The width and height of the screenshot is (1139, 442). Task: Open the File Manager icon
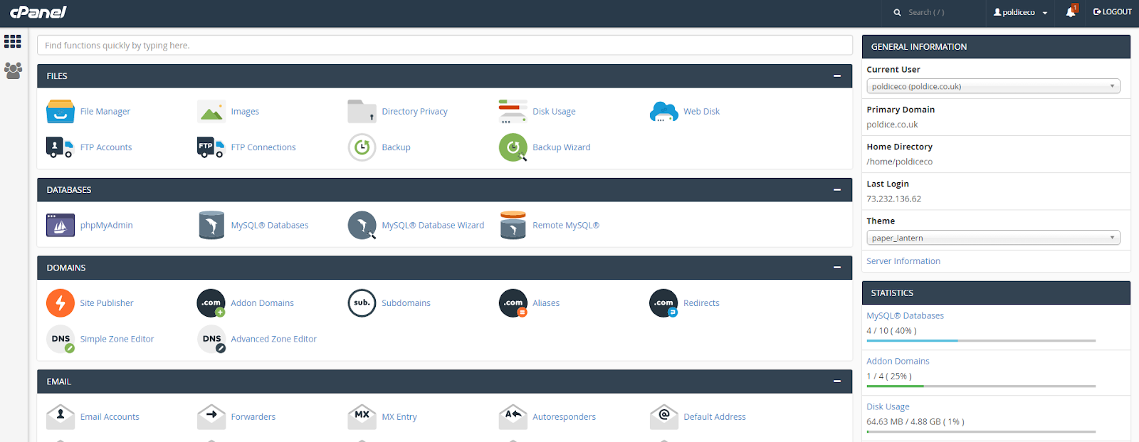tap(61, 112)
